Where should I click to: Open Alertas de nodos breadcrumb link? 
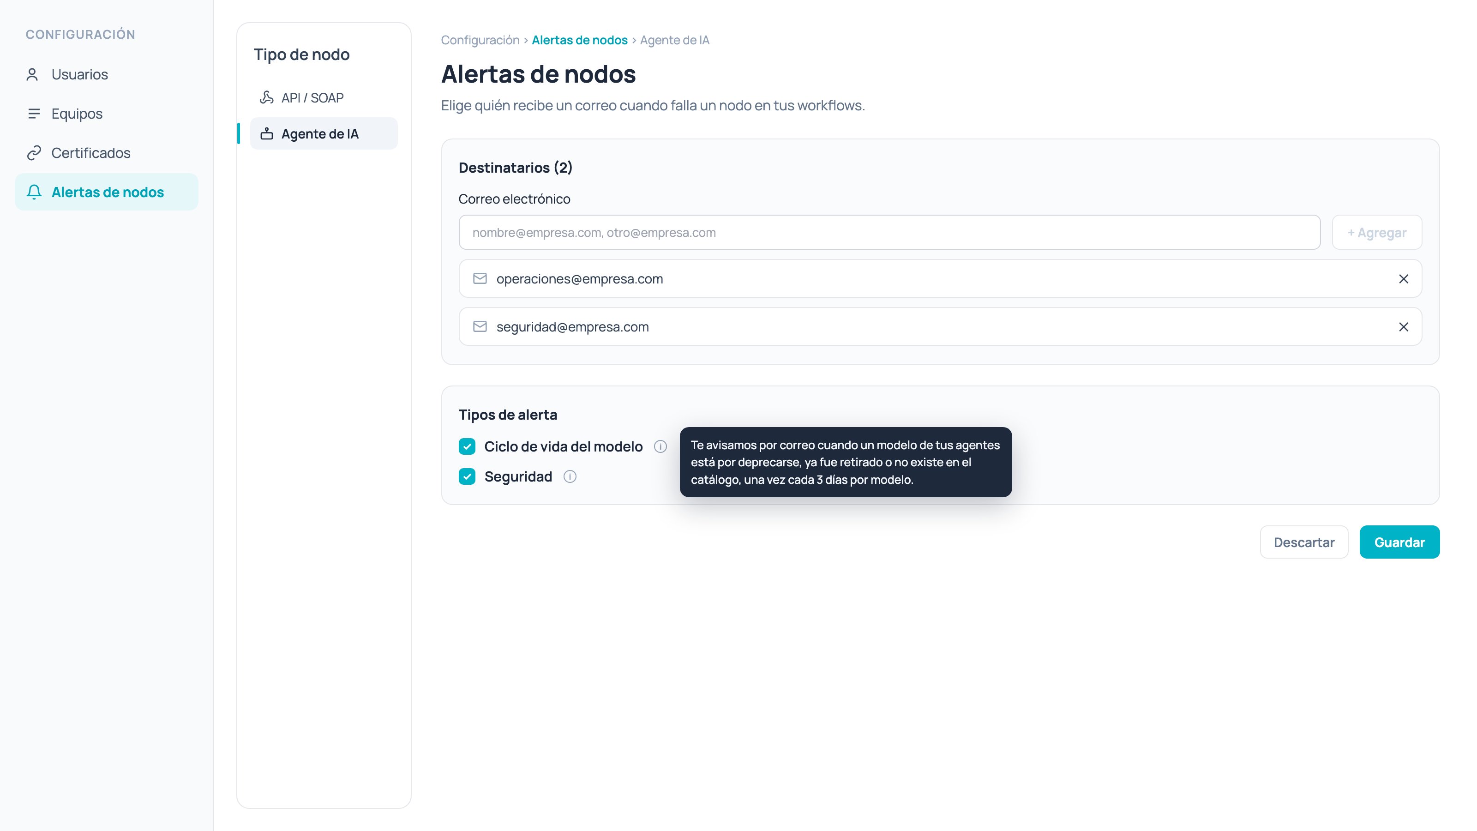pyautogui.click(x=579, y=40)
